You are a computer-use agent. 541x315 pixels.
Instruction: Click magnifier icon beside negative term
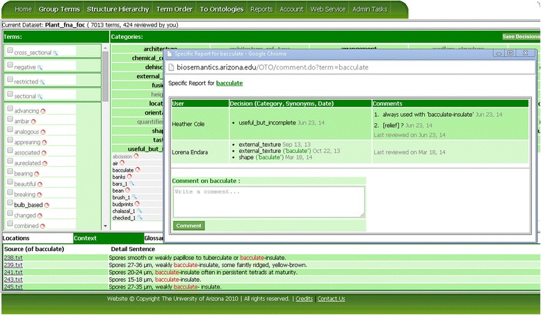pos(40,67)
